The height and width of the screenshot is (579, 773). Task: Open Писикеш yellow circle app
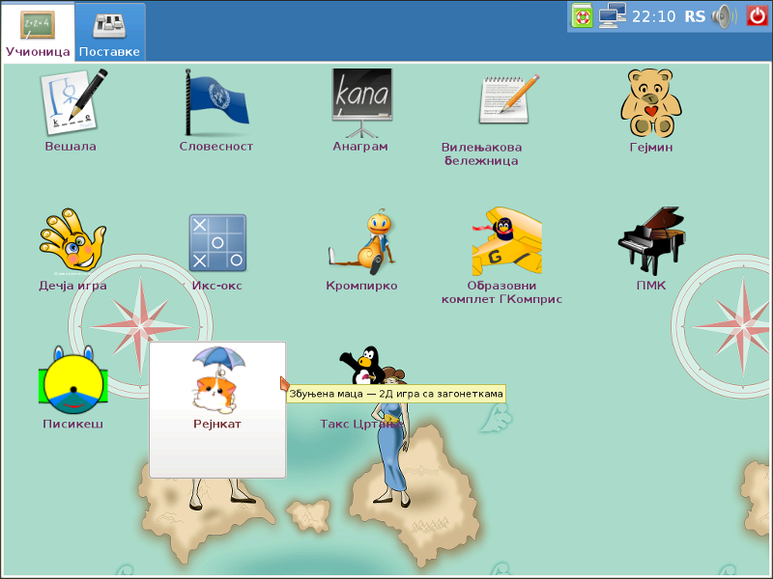(x=72, y=383)
